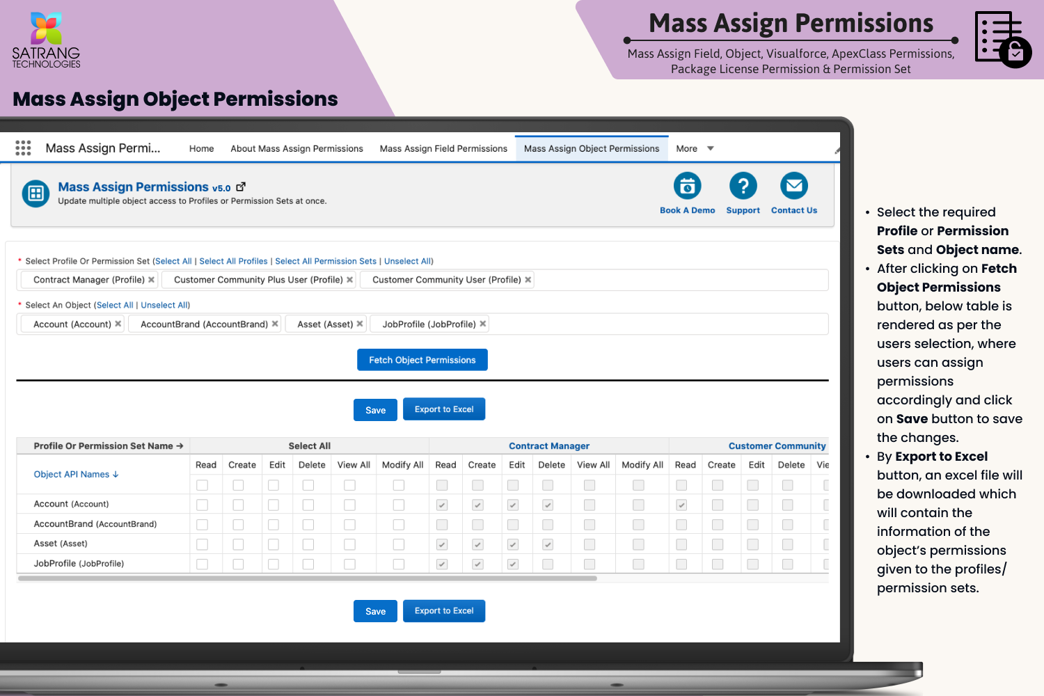Screen dimensions: 1044x696
Task: Toggle Contract Manager Delete checkbox for Asset
Action: pos(548,544)
